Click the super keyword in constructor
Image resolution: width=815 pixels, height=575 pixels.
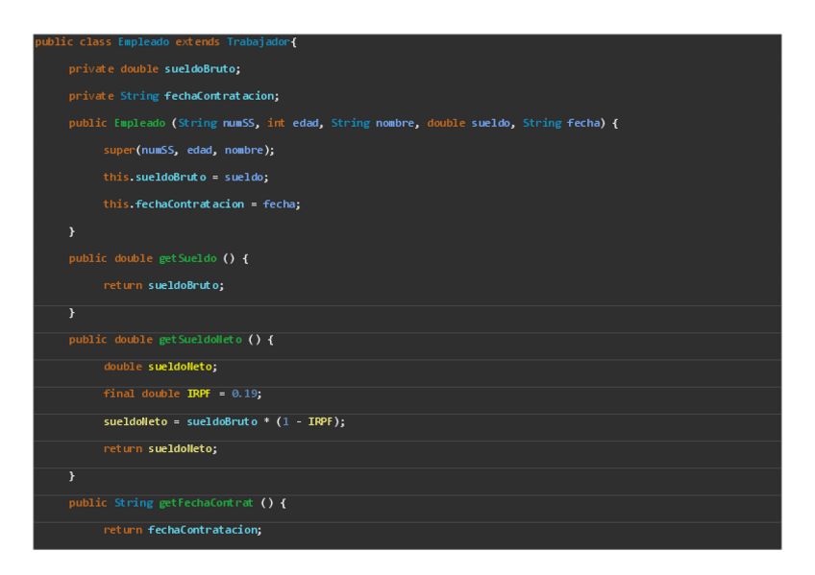119,150
